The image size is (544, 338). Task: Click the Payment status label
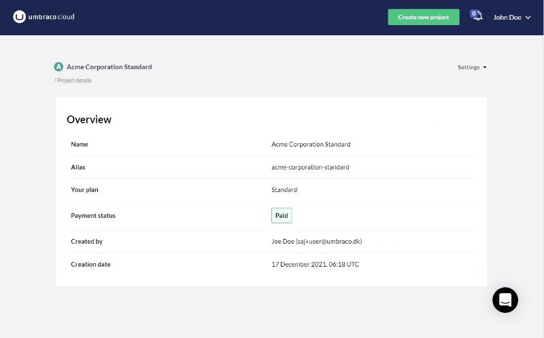click(x=93, y=215)
